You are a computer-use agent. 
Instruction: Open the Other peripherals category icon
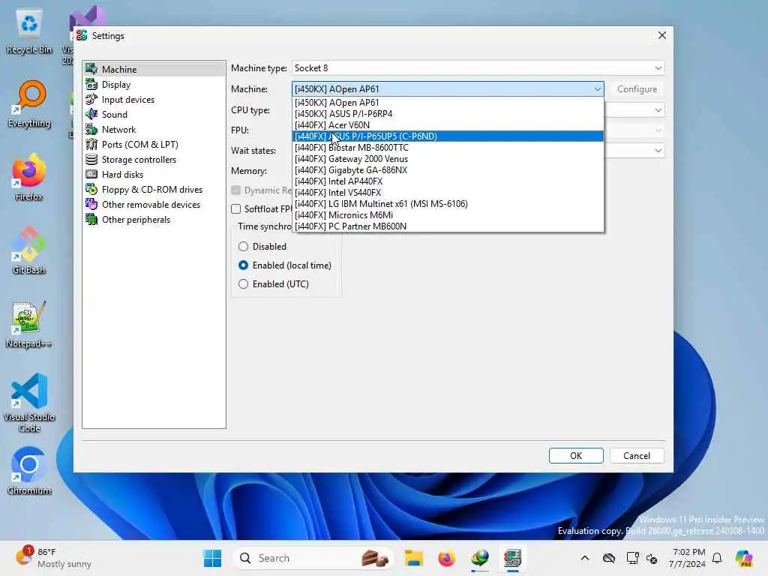click(x=91, y=220)
